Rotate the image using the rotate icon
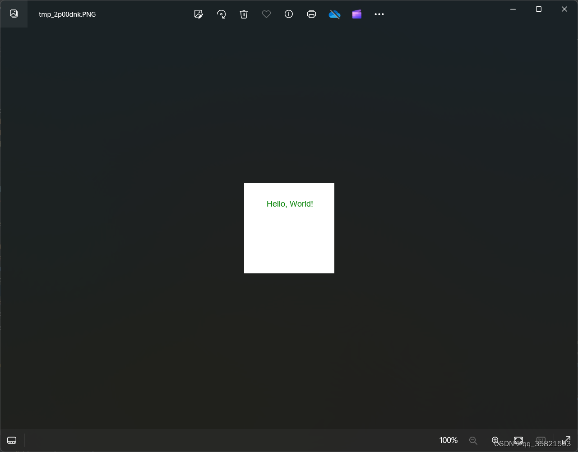Image resolution: width=578 pixels, height=452 pixels. click(221, 14)
